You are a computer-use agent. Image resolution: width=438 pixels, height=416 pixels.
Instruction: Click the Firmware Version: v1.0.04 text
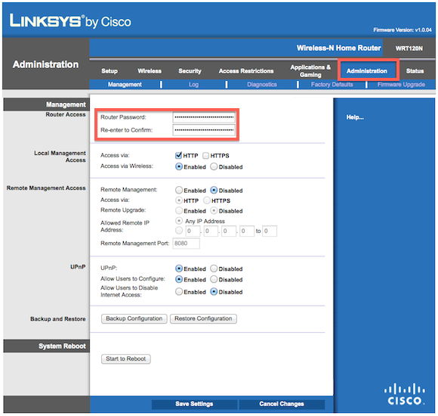point(403,29)
